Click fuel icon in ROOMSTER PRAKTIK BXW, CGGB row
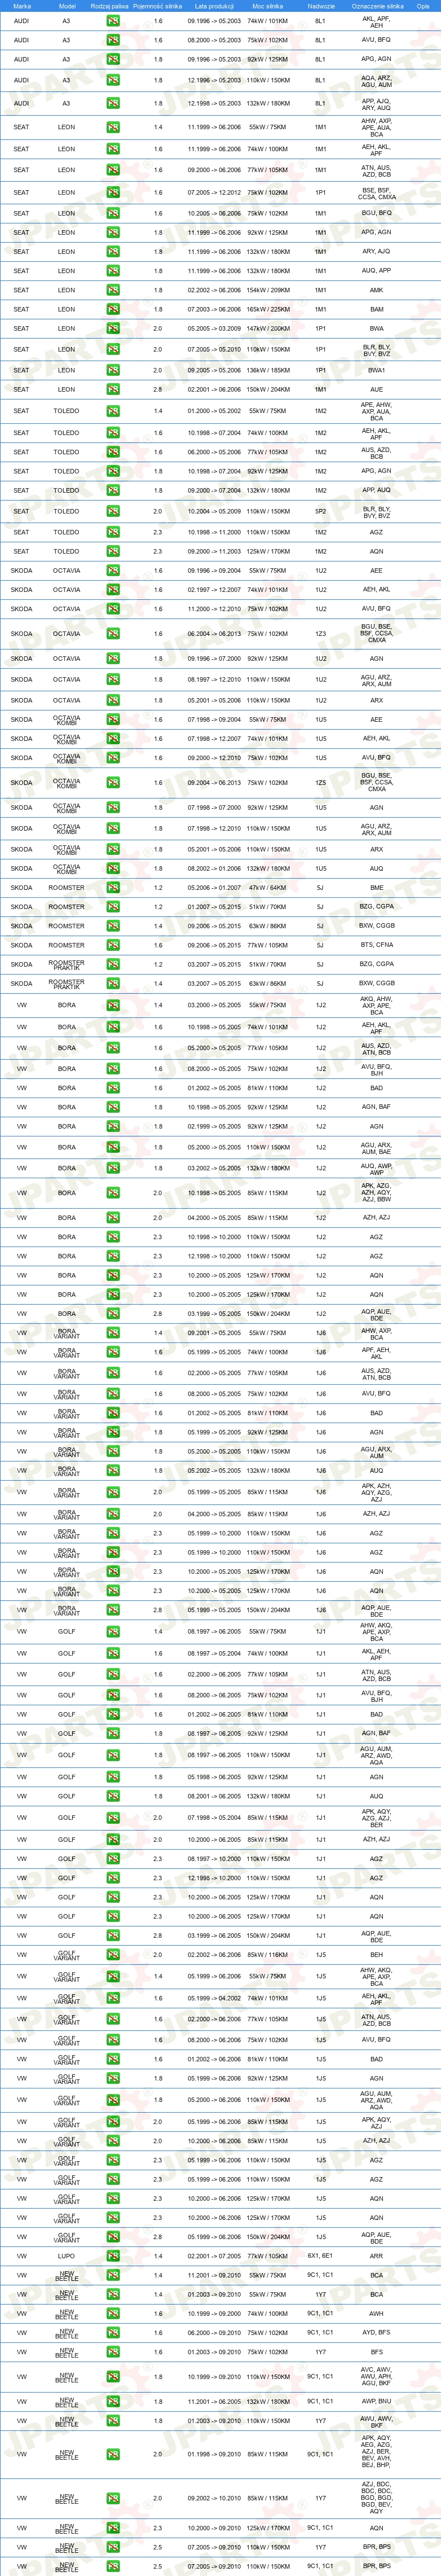The width and height of the screenshot is (441, 2576). coord(113,983)
